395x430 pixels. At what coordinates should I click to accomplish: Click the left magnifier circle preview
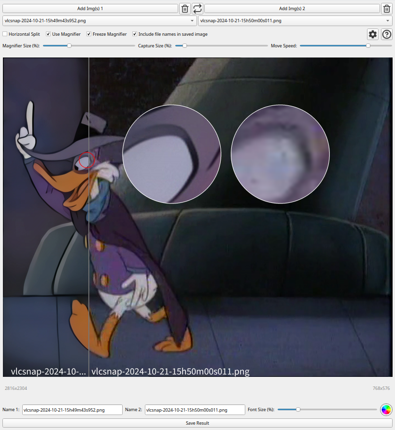[x=171, y=154]
